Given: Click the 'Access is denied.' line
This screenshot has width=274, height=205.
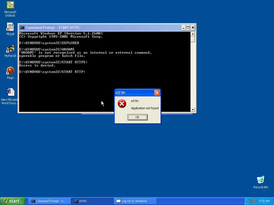Looking at the screenshot, I should 37,65.
